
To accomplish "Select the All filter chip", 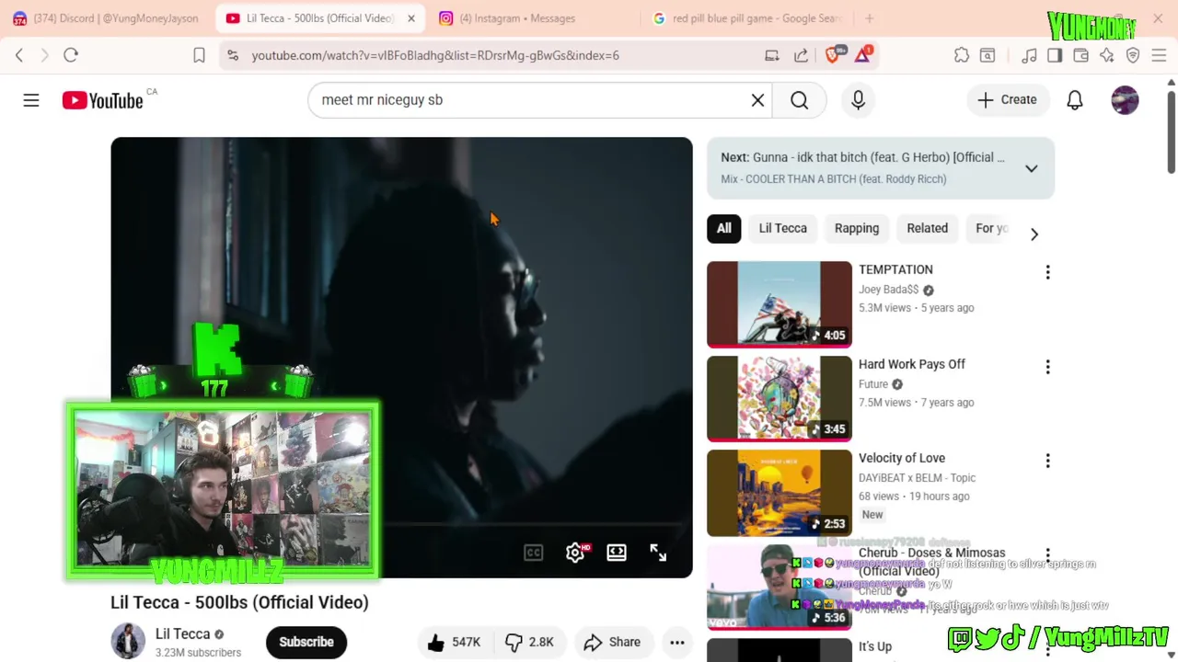I will 724,228.
